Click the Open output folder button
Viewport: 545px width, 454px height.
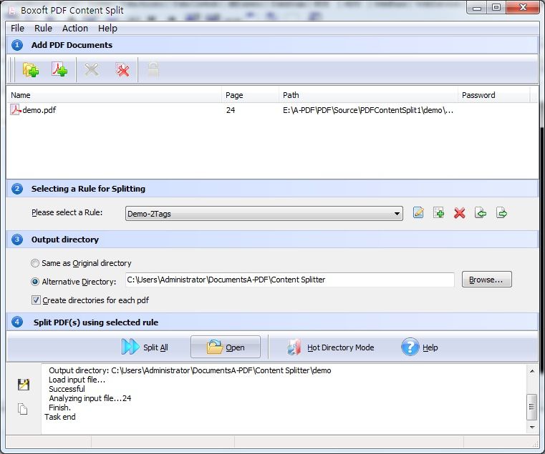click(226, 347)
